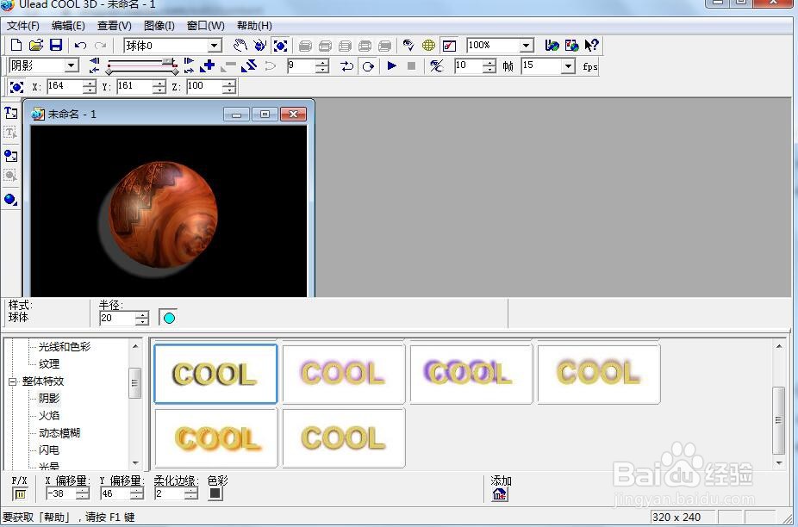
Task: Choose the purple offset shadow COOL preset
Action: pyautogui.click(x=471, y=374)
